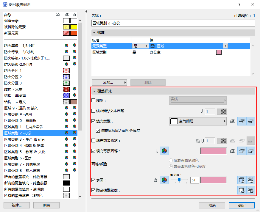Collapse the 覆盖样式 section
The image size is (260, 212).
point(94,91)
